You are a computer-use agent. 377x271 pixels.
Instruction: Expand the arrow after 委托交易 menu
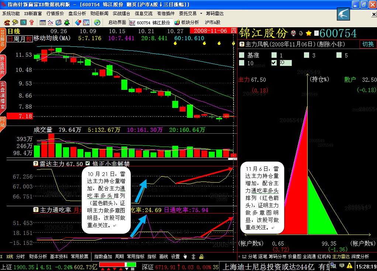coord(200,14)
